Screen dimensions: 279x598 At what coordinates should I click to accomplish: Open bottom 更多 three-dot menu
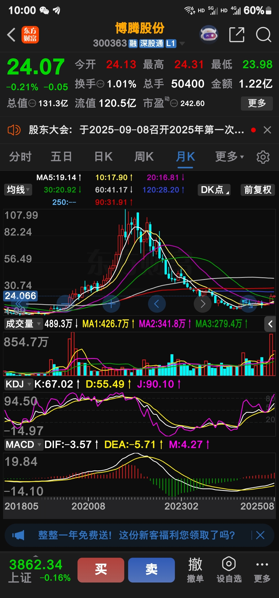click(262, 570)
